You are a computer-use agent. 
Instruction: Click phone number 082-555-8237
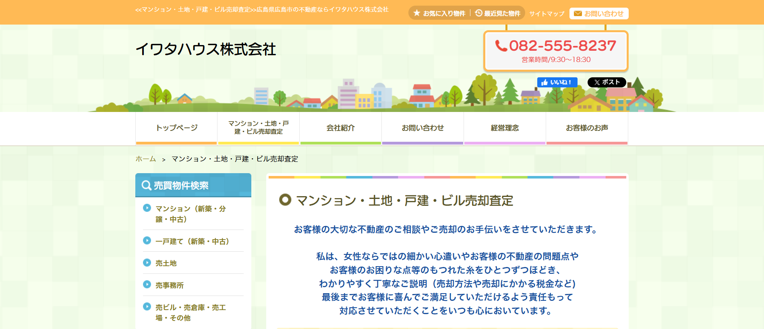pyautogui.click(x=563, y=46)
